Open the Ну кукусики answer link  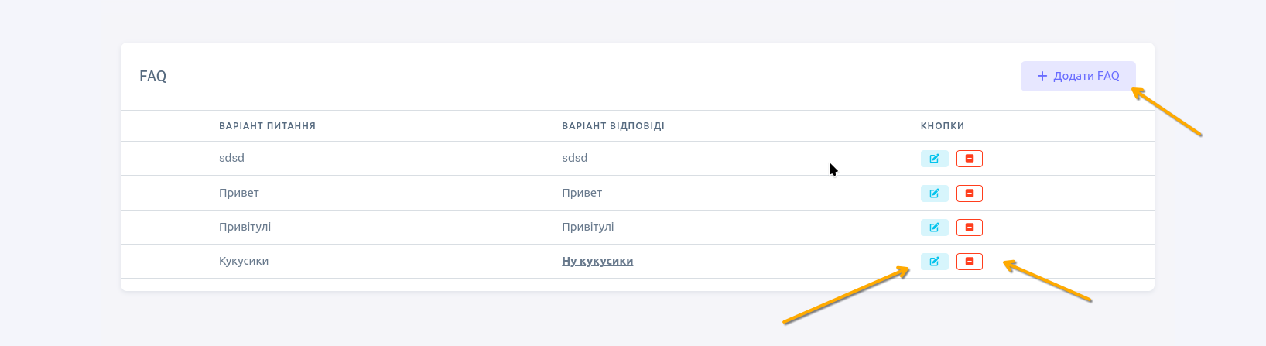(597, 261)
